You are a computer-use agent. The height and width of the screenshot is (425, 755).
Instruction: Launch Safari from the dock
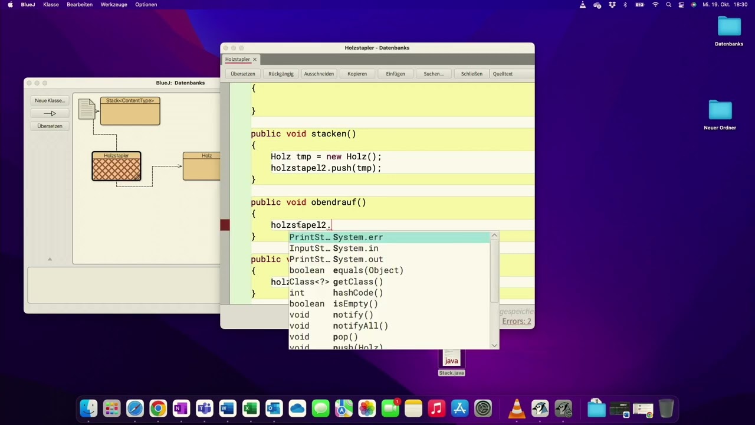pyautogui.click(x=134, y=408)
